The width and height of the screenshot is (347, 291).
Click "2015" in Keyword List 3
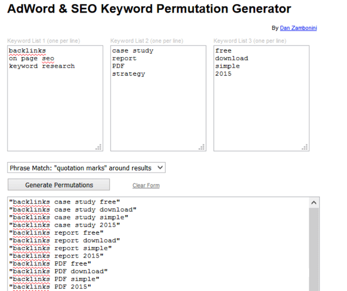click(223, 74)
